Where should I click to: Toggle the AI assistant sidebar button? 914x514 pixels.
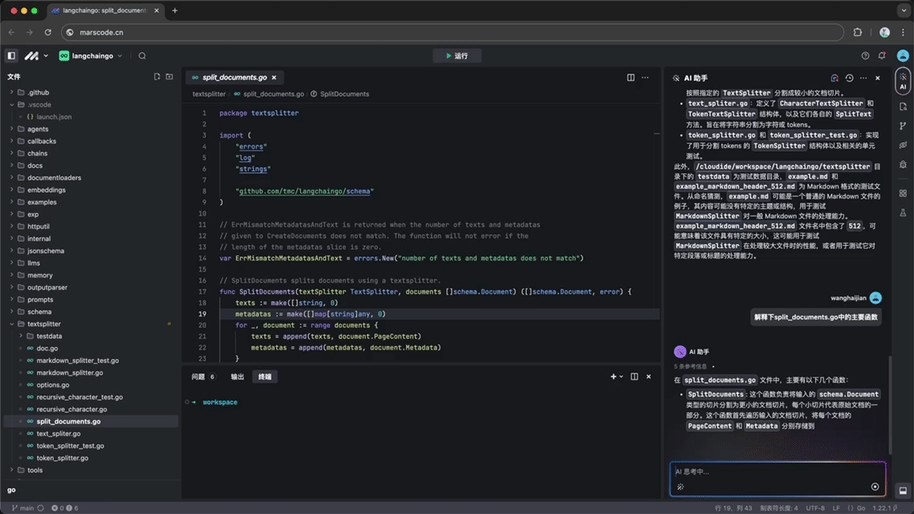[903, 83]
